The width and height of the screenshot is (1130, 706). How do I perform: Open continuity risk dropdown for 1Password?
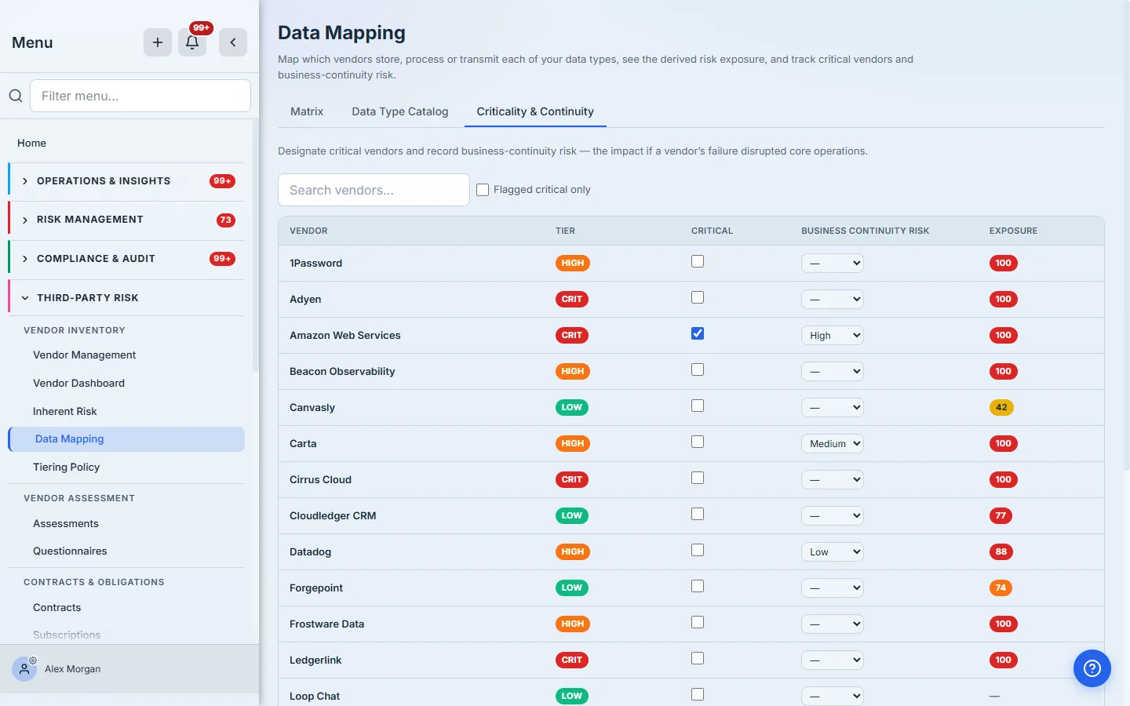click(x=833, y=264)
